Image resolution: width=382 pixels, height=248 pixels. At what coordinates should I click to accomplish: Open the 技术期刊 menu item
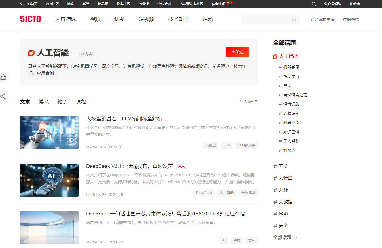(178, 19)
